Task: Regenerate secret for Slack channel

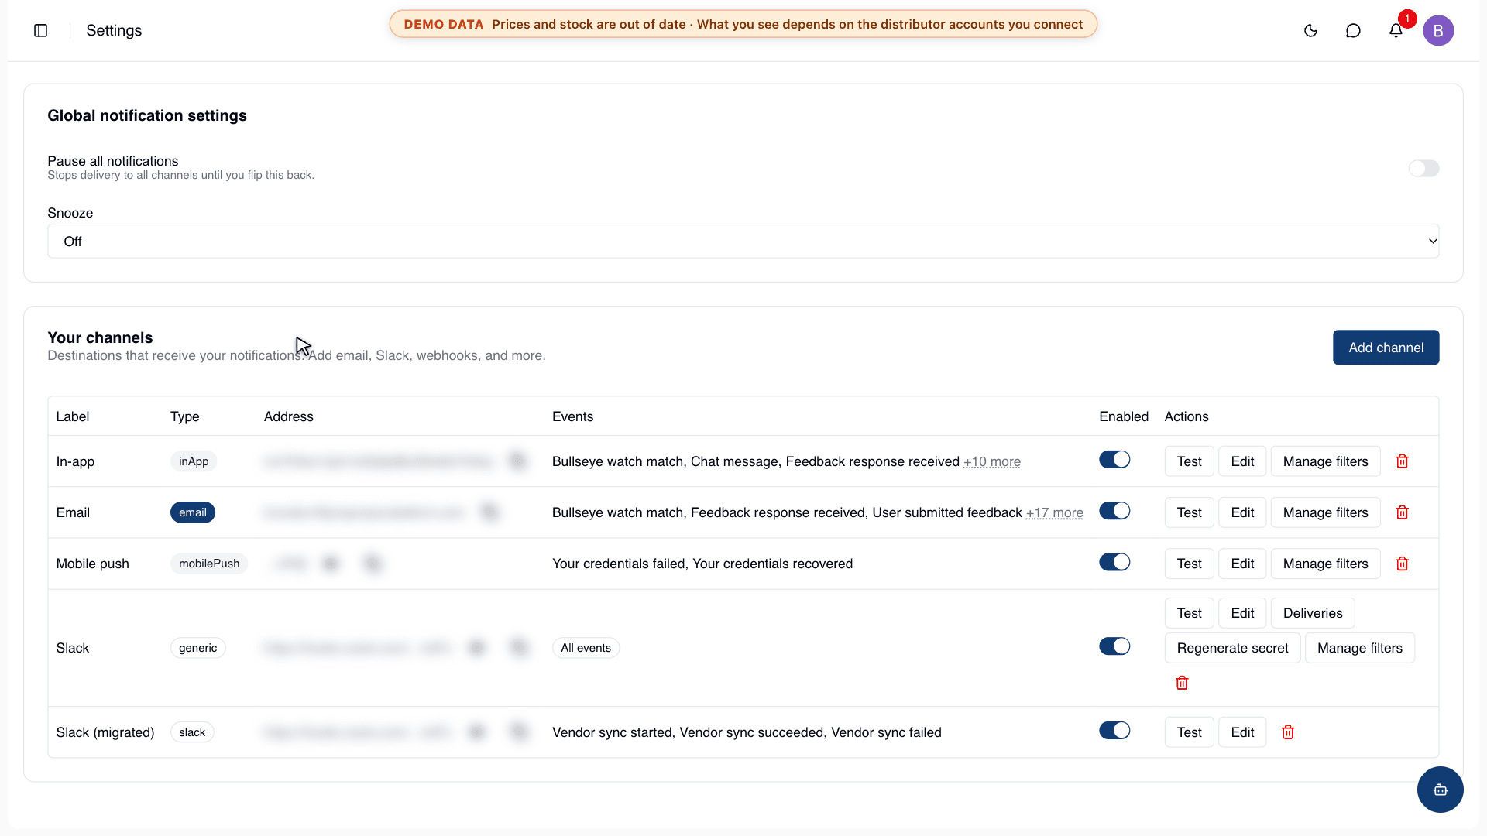Action: (1232, 648)
